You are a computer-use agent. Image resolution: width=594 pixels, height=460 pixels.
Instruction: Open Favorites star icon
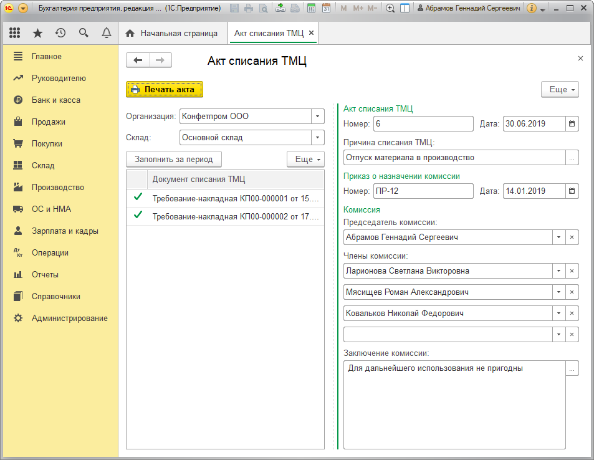point(37,33)
